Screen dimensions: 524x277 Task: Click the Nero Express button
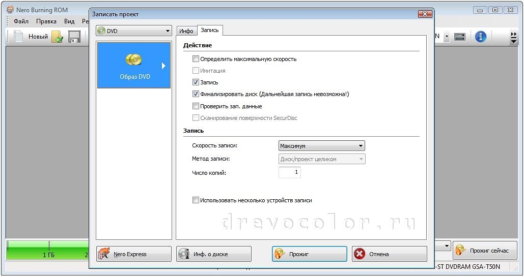pos(133,254)
